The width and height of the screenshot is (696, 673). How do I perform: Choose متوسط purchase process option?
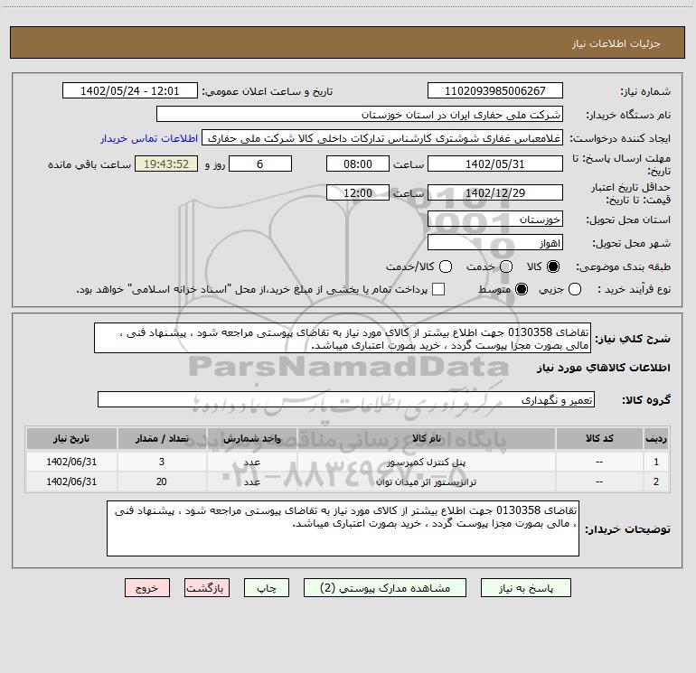click(522, 289)
